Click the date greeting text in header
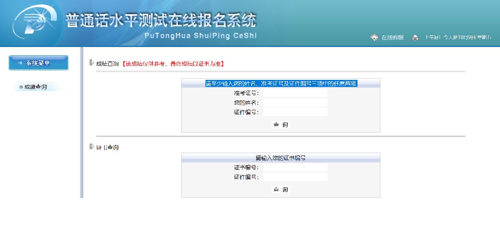 point(458,37)
